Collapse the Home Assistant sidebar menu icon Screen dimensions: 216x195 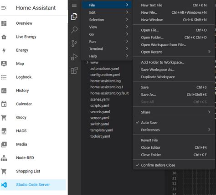tap(4, 8)
